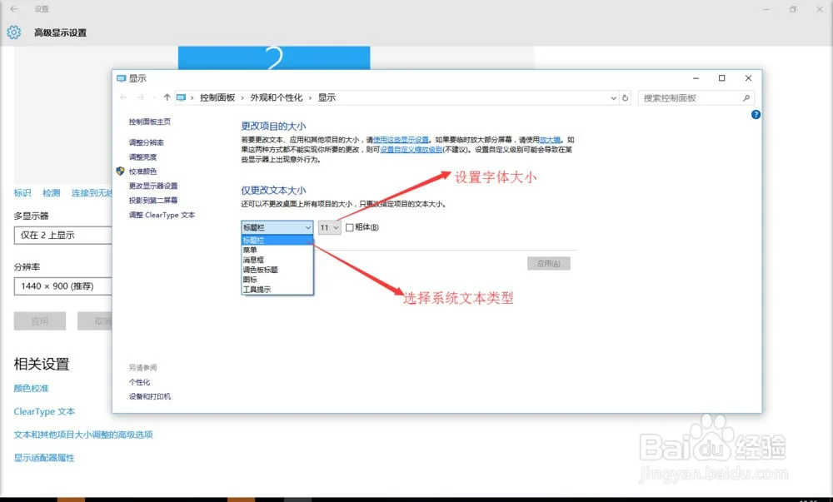Click the up arrow to go to parent folder

tap(167, 97)
